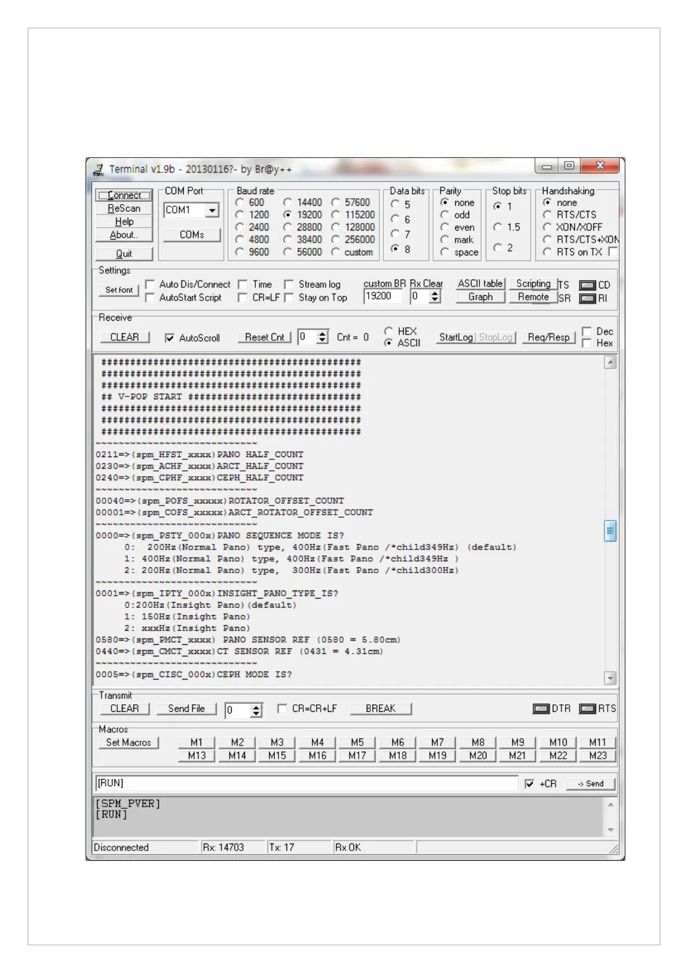Click the CD status indicator

click(x=587, y=285)
